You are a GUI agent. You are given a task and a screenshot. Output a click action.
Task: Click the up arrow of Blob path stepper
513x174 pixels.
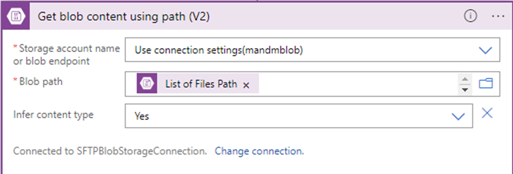pyautogui.click(x=465, y=79)
